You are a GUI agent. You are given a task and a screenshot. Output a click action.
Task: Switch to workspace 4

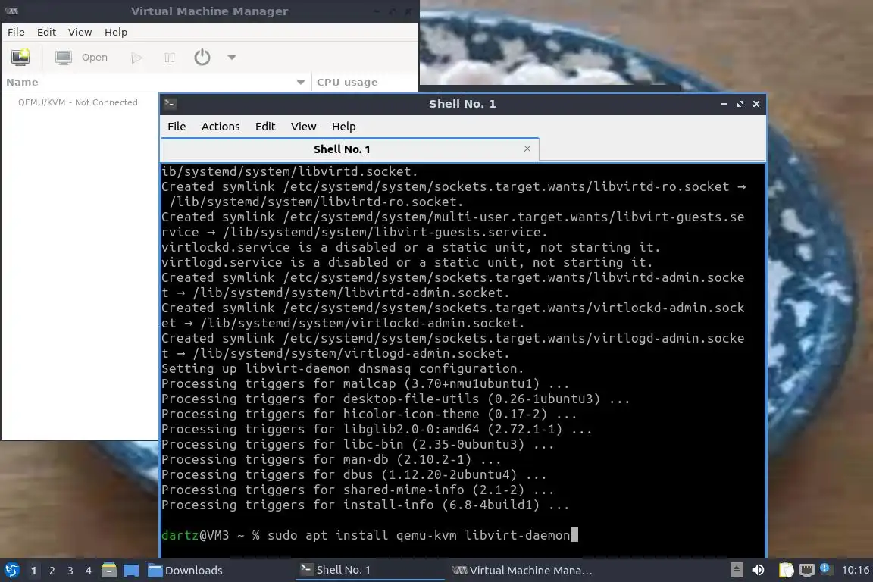88,571
